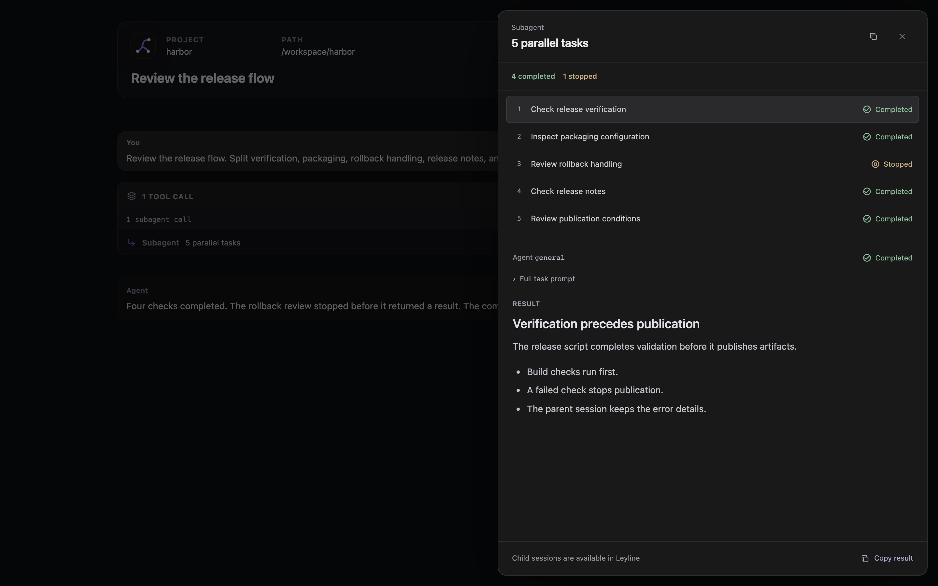938x586 pixels.
Task: Click the Completed checkmark on Check release notes
Action: pos(867,191)
